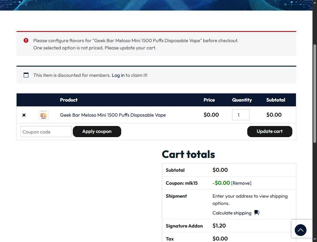This screenshot has width=317, height=242.
Task: Click the Signature Addon label
Action: click(x=184, y=226)
